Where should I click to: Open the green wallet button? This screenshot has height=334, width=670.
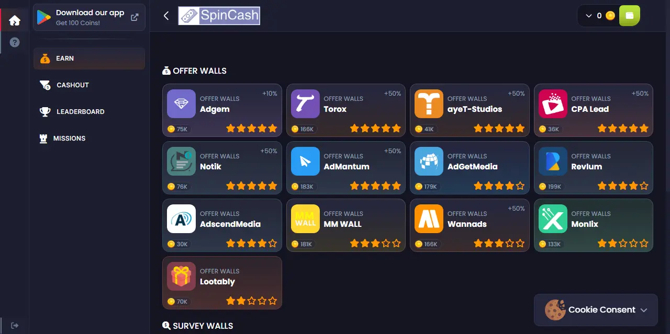pyautogui.click(x=630, y=16)
